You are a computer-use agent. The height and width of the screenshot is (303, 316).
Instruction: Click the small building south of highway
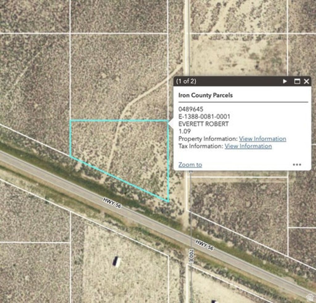tap(117, 261)
